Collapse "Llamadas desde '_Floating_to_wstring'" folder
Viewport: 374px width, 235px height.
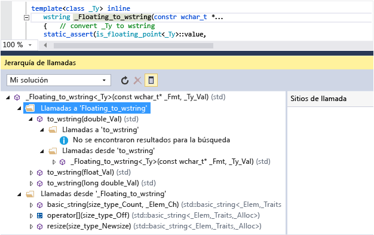click(x=19, y=194)
